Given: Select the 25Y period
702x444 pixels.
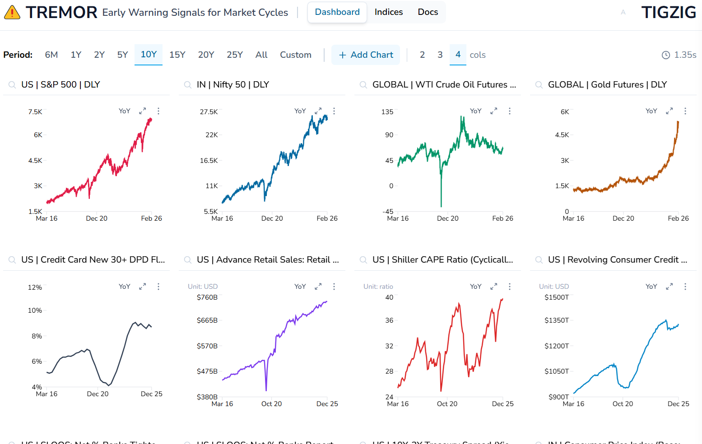Looking at the screenshot, I should [235, 55].
